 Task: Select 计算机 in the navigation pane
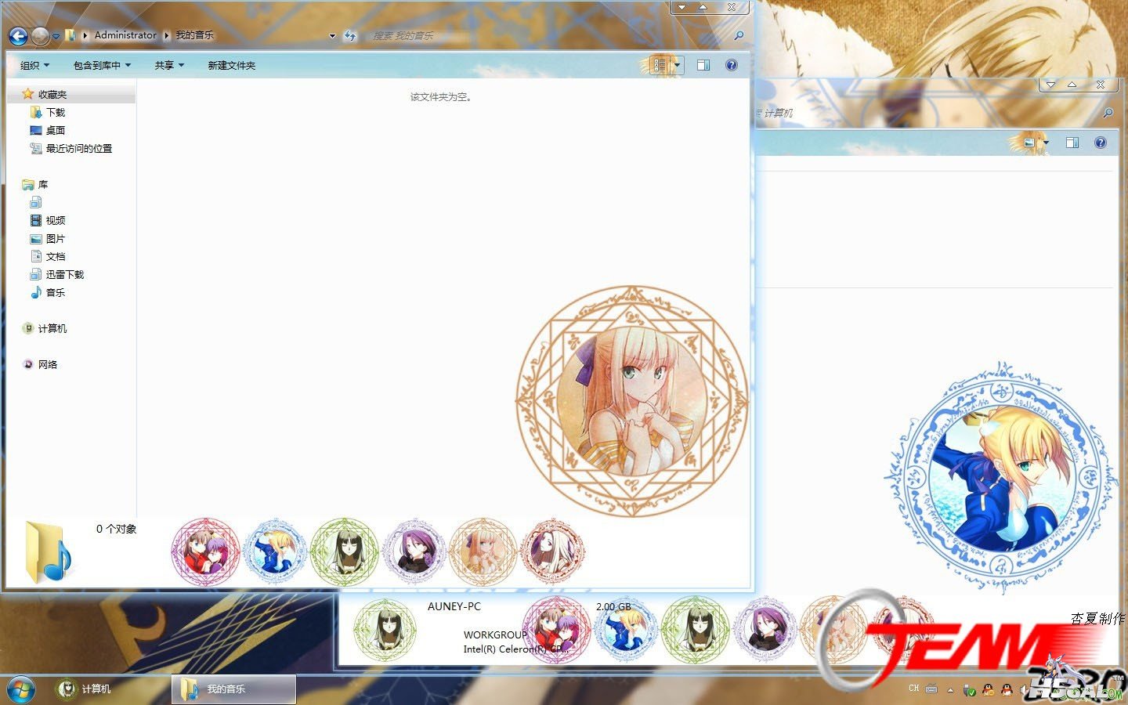point(52,328)
